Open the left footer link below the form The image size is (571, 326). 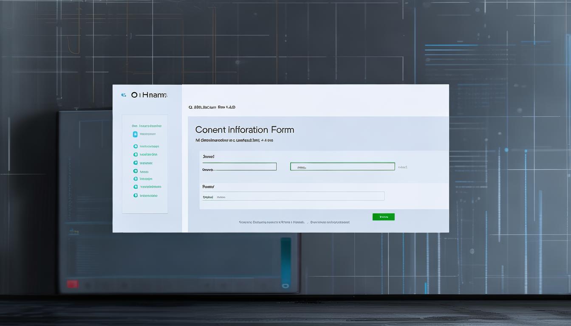pos(271,222)
